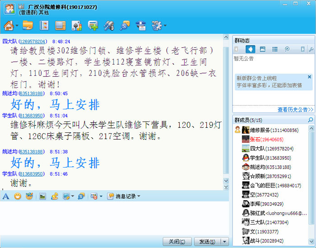Search group members magnifier icon

point(311,120)
